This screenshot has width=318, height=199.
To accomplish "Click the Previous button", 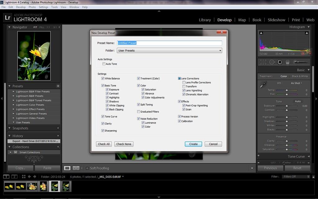I will pos(270,168).
